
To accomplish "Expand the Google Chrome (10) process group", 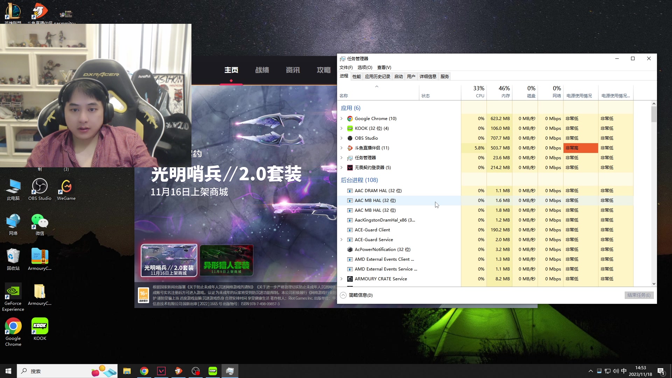I will point(342,119).
